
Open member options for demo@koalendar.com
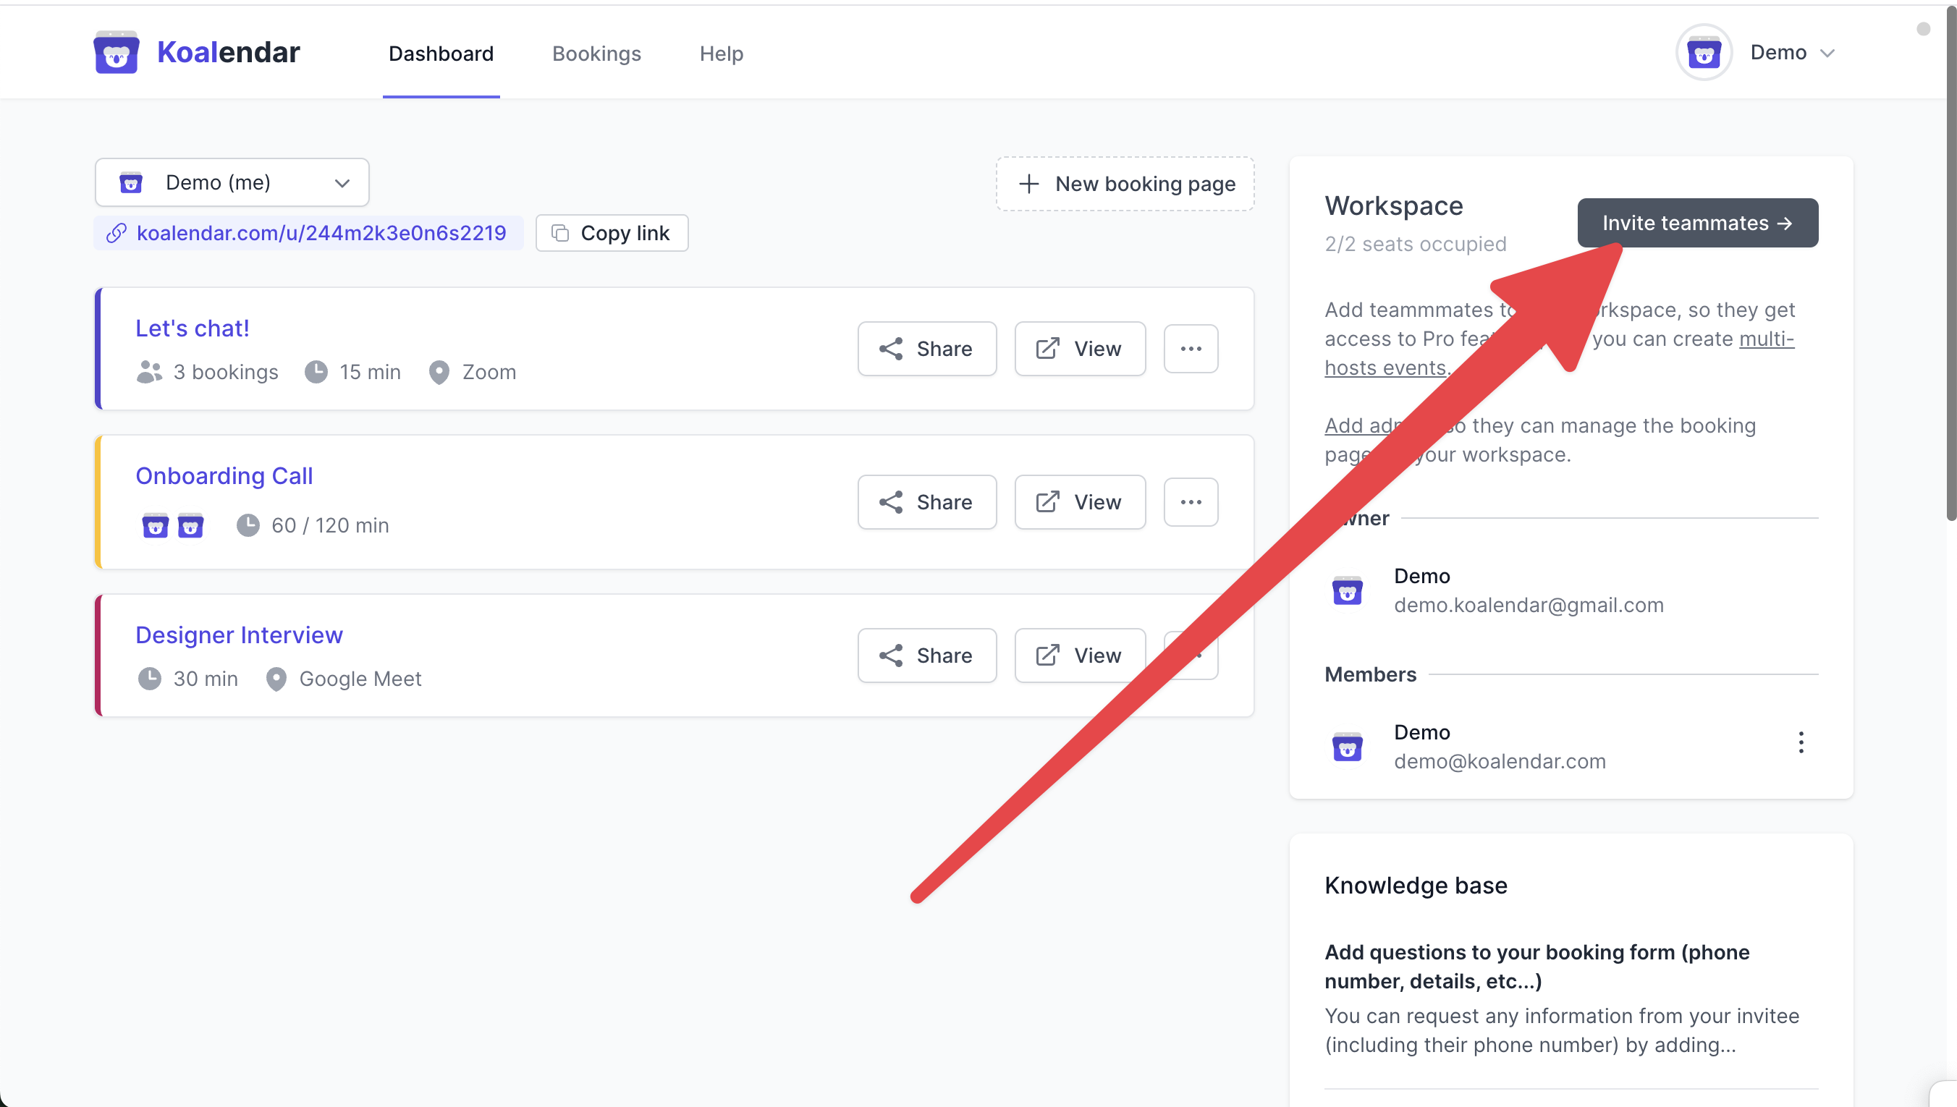coord(1801,742)
